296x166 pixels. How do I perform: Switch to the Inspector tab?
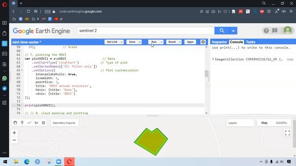tap(219, 42)
